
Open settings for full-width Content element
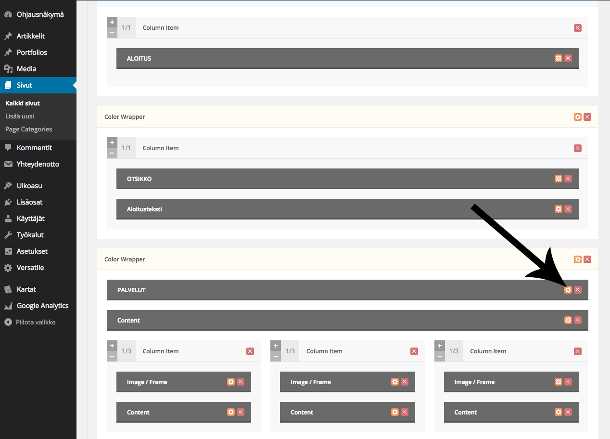(x=568, y=320)
